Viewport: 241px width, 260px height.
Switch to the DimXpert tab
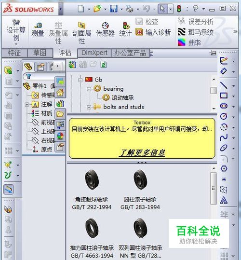[x=94, y=53]
